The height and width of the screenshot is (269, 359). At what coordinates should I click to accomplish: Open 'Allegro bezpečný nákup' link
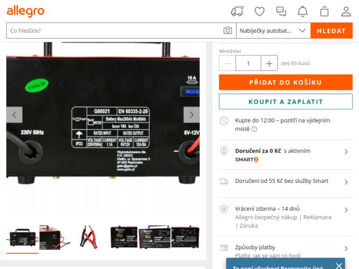click(266, 217)
